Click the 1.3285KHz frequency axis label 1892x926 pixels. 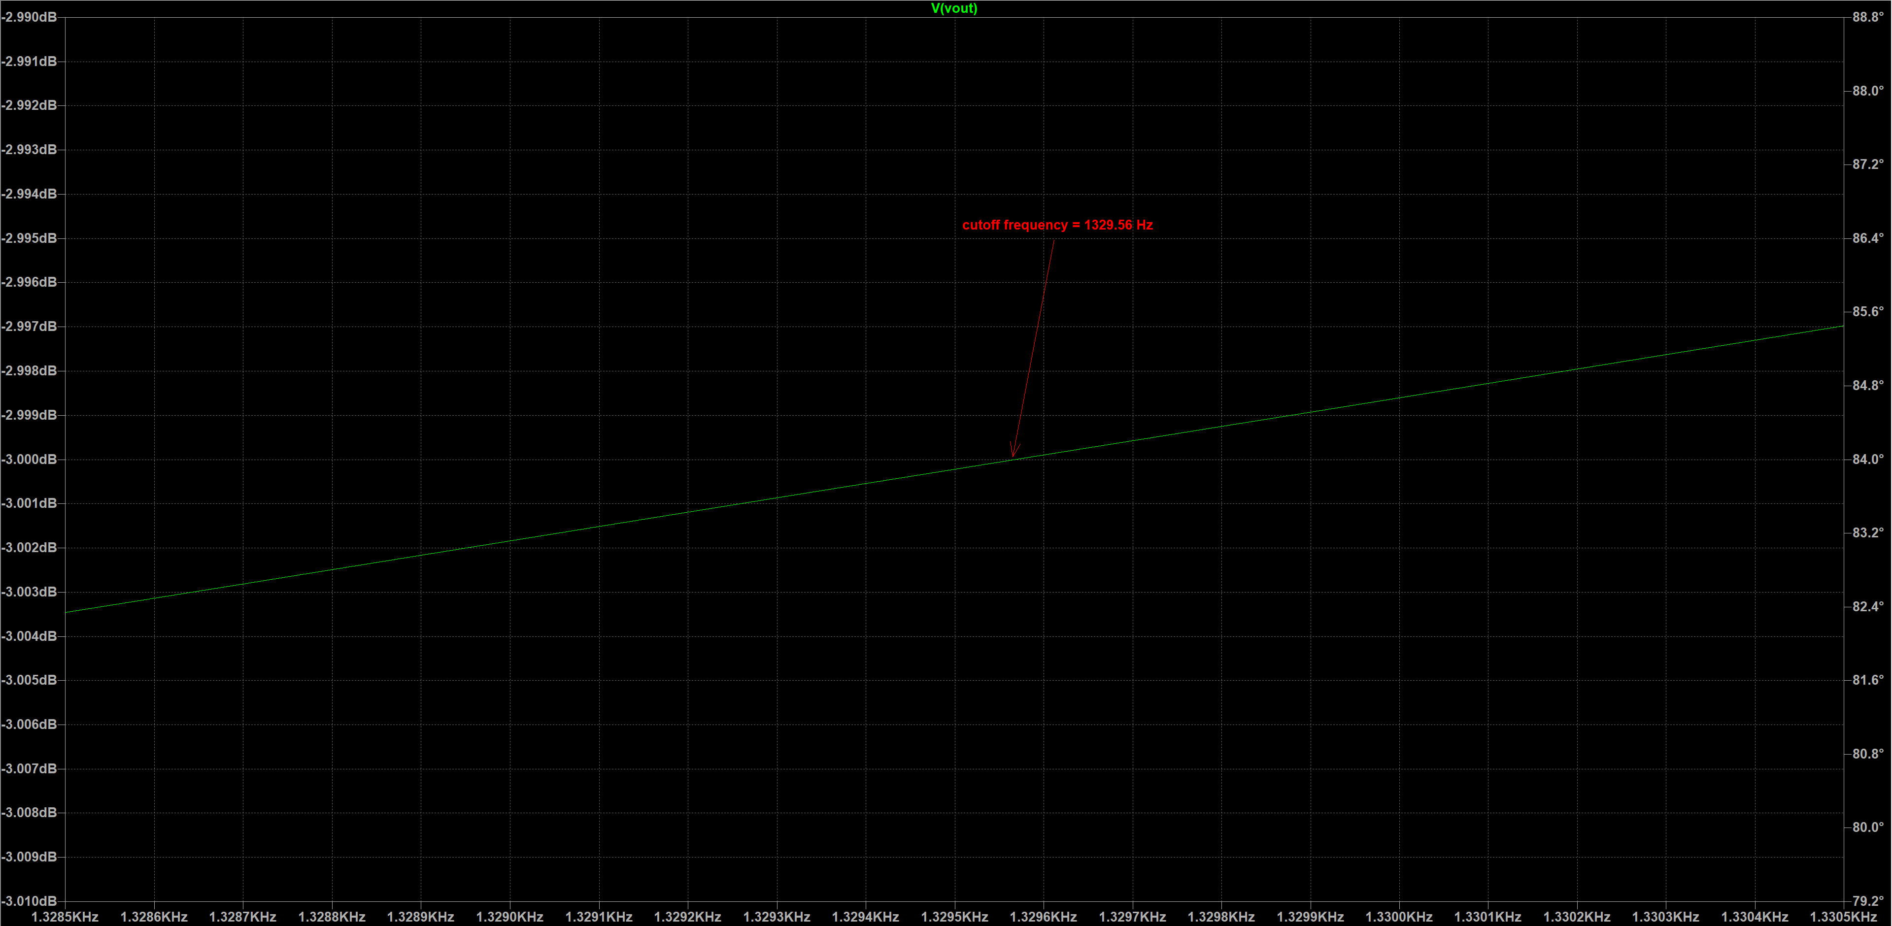[x=65, y=917]
